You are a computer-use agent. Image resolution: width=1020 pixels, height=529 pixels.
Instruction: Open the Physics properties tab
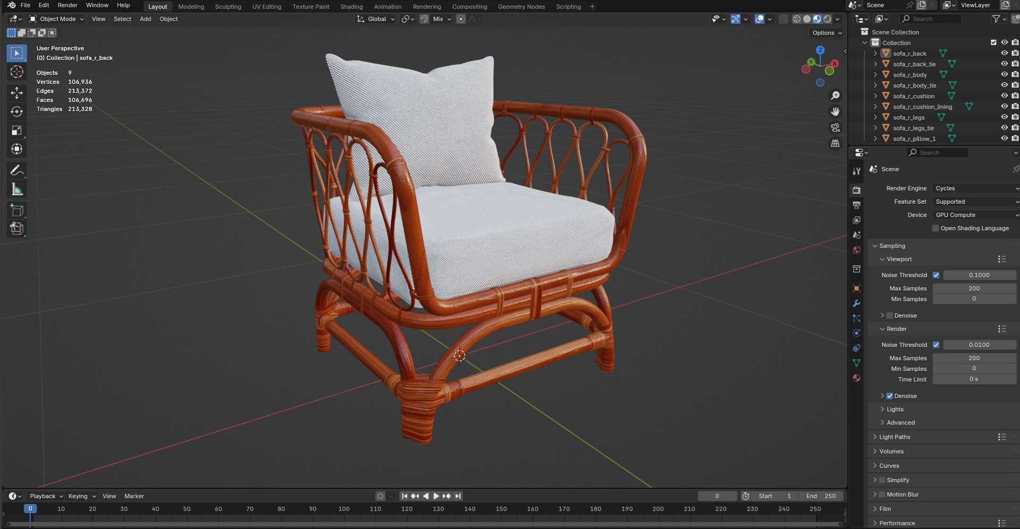856,333
